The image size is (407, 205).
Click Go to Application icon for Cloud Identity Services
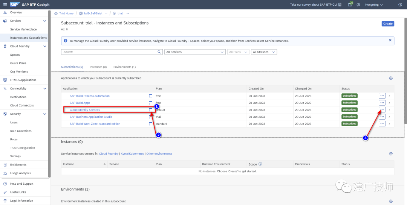[x=150, y=110]
